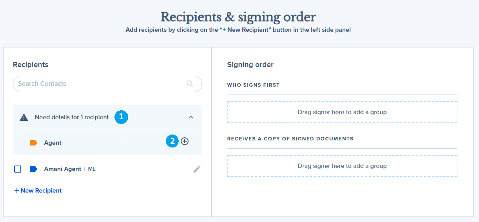Click the warning triangle icon
This screenshot has width=479, height=222.
tap(24, 117)
